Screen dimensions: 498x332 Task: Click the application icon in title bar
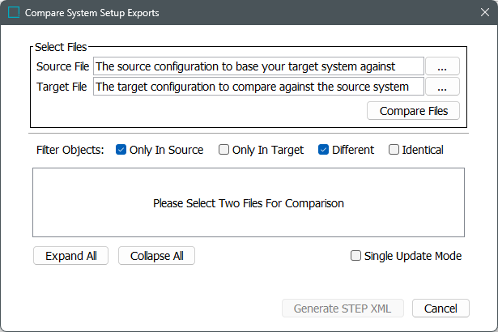14,13
